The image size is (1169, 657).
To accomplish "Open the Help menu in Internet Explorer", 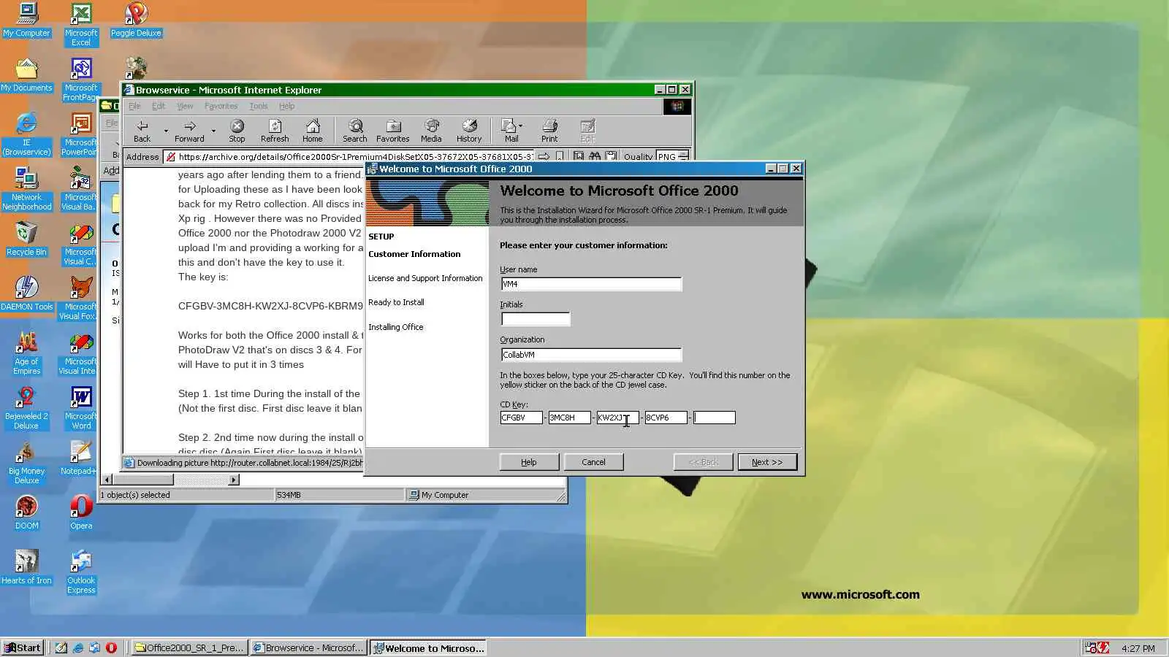I will point(286,106).
